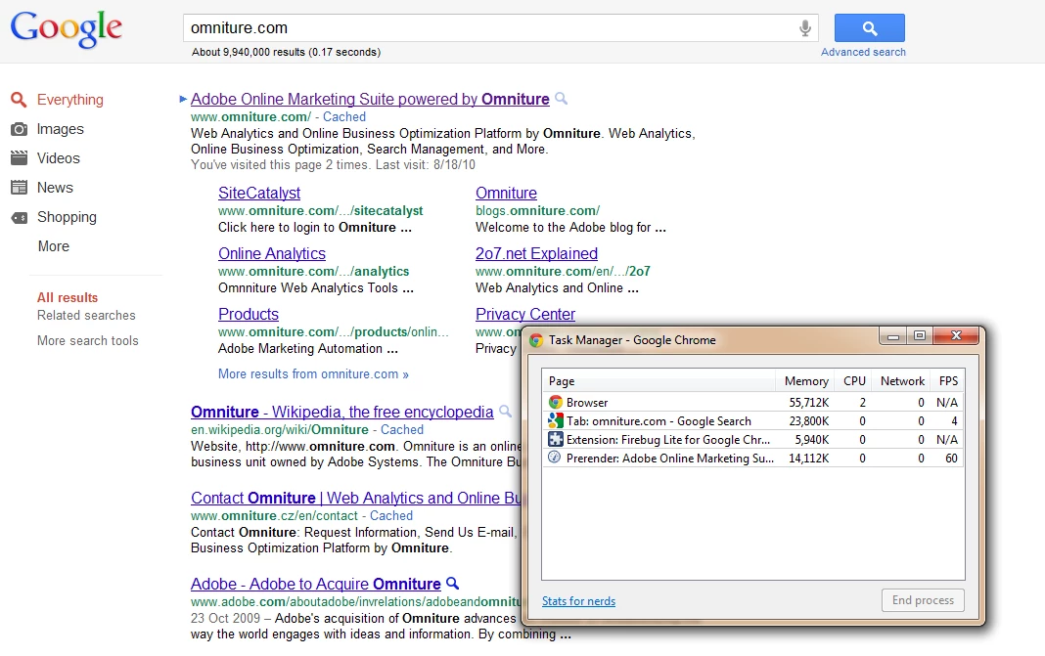Expand More search tools
This screenshot has height=656, width=1045.
[x=87, y=340]
